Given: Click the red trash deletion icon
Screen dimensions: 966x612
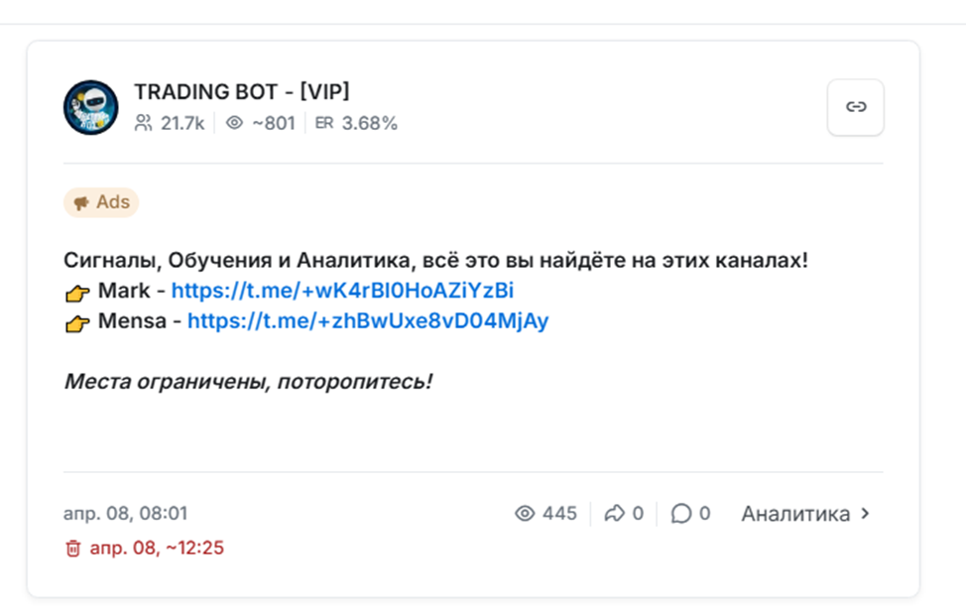Looking at the screenshot, I should pyautogui.click(x=72, y=548).
